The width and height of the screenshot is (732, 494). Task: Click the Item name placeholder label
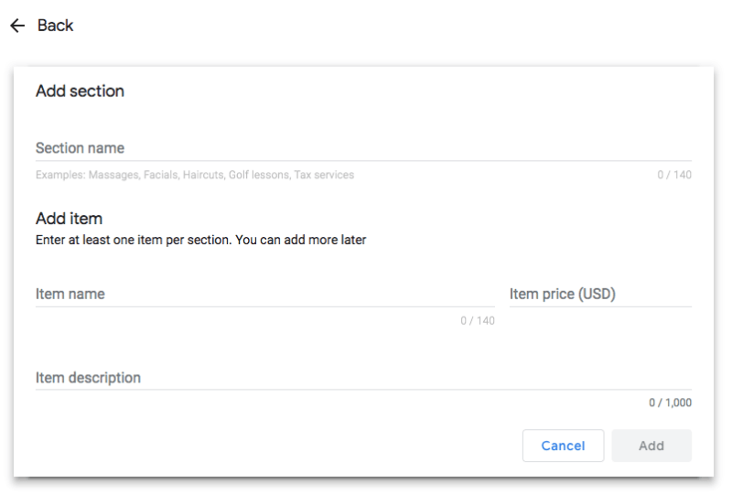point(70,294)
